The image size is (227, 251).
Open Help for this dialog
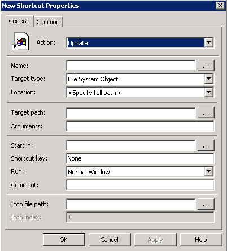pyautogui.click(x=201, y=240)
